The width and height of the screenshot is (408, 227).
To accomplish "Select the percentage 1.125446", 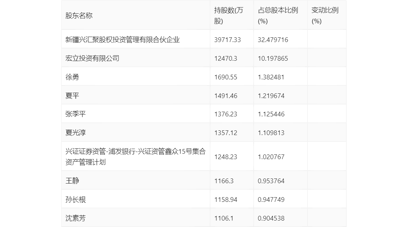I will (271, 114).
